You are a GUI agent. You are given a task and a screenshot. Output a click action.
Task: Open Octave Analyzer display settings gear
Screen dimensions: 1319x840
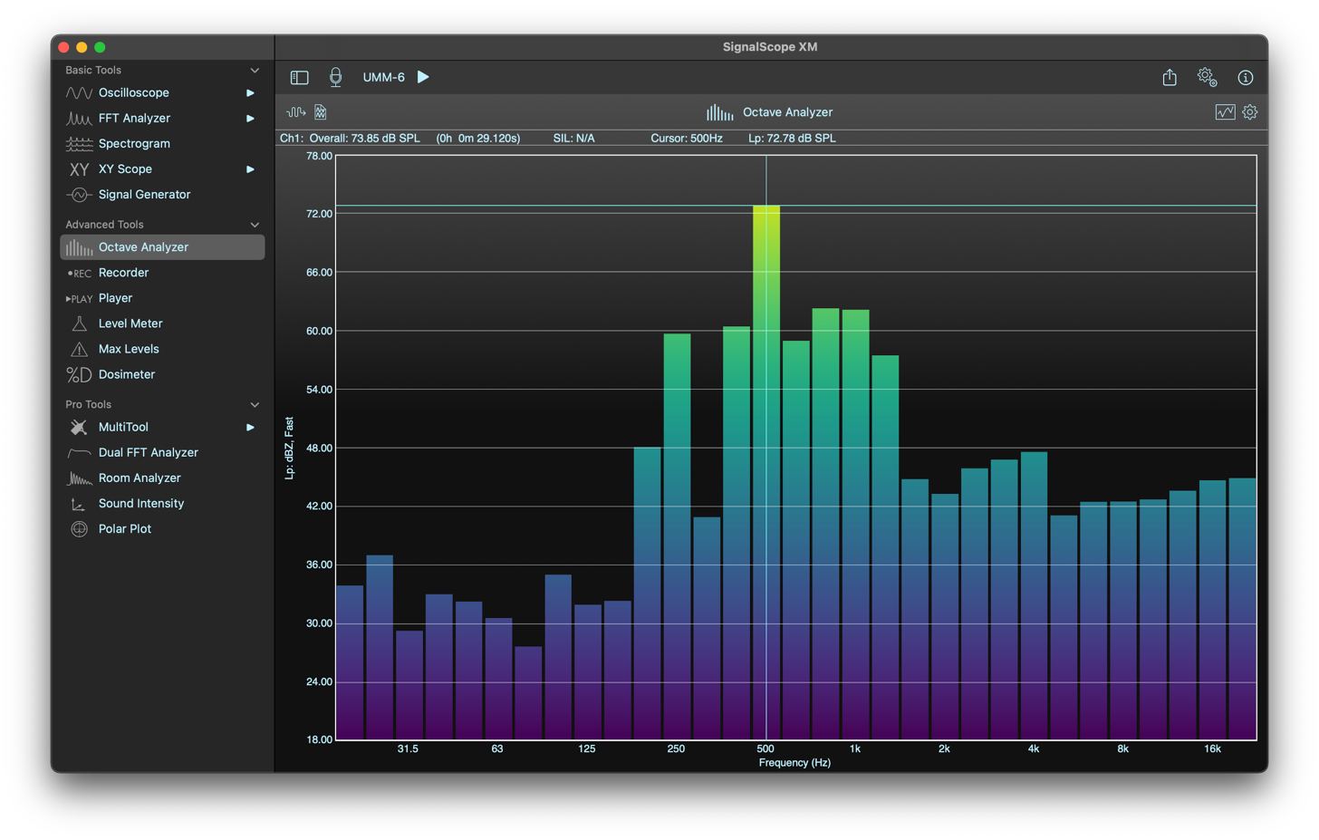tap(1250, 112)
